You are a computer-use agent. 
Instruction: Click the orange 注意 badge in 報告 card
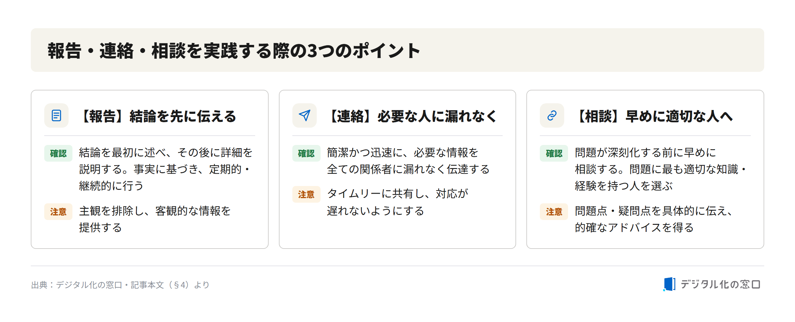tap(58, 212)
